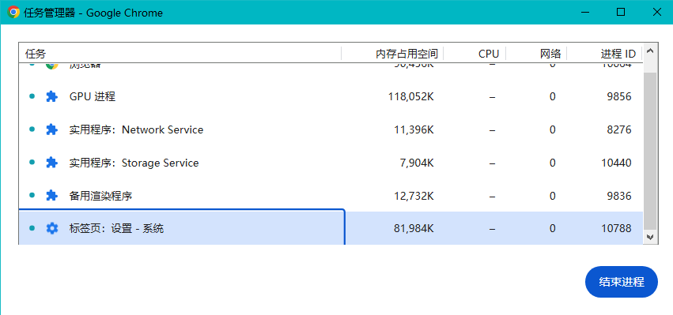Click the vertical scrollbar thumb
673x315 pixels.
(650, 151)
